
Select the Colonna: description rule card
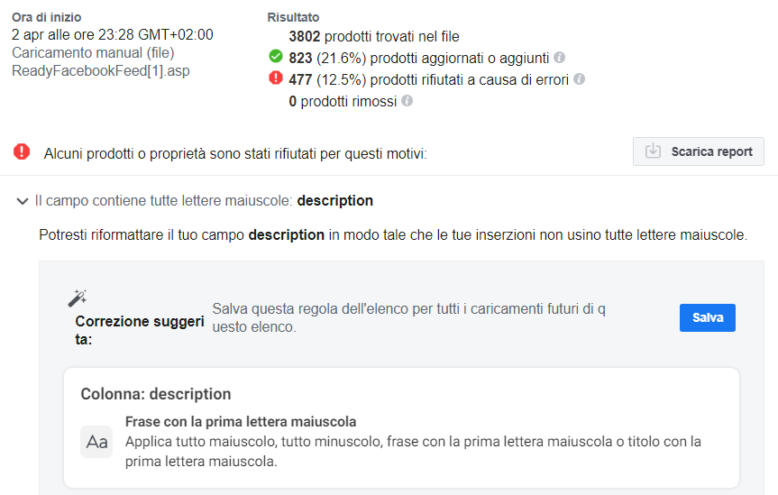(x=401, y=427)
